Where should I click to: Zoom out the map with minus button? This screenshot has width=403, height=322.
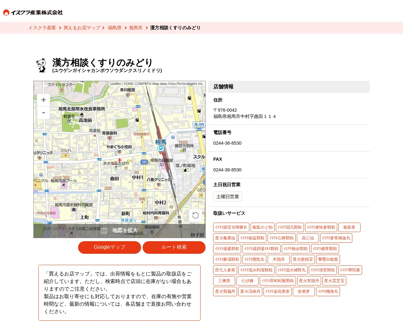tap(43, 113)
